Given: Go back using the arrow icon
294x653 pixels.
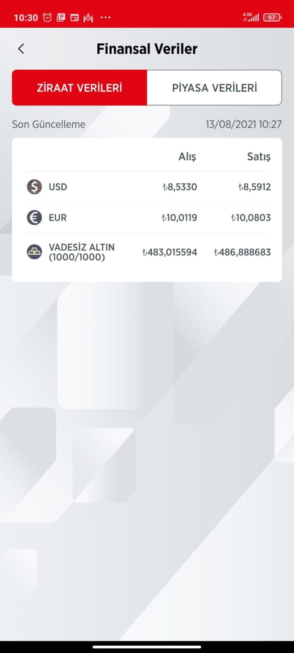Looking at the screenshot, I should 21,49.
